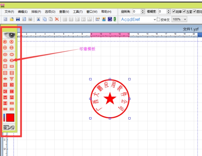Image resolution: width=202 pixels, height=156 pixels.
Task: Click the align bottom toolbar icon
Action: tap(89, 19)
